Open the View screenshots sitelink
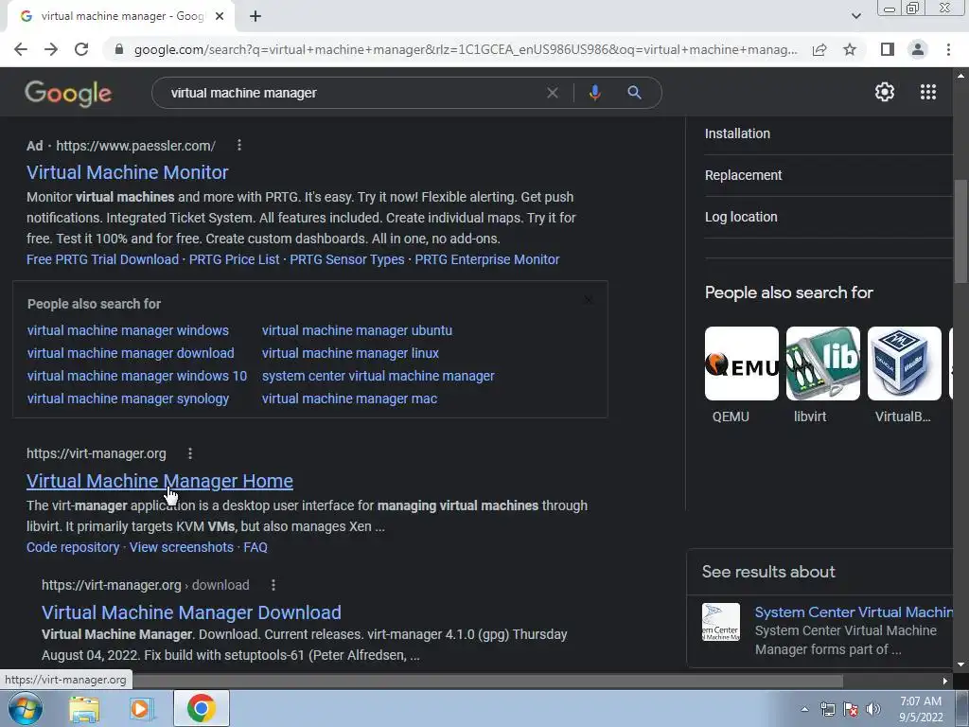Image resolution: width=969 pixels, height=727 pixels. [x=182, y=547]
